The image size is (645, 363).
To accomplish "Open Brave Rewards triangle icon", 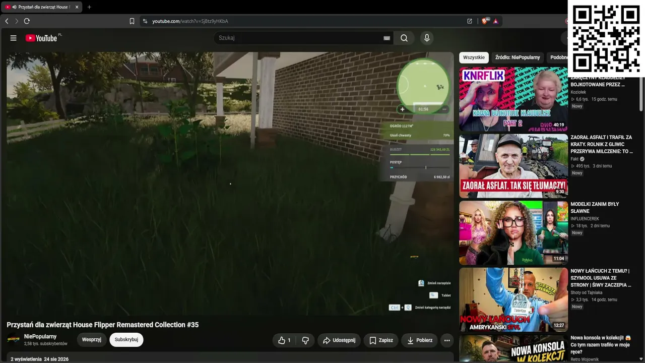I will point(496,21).
